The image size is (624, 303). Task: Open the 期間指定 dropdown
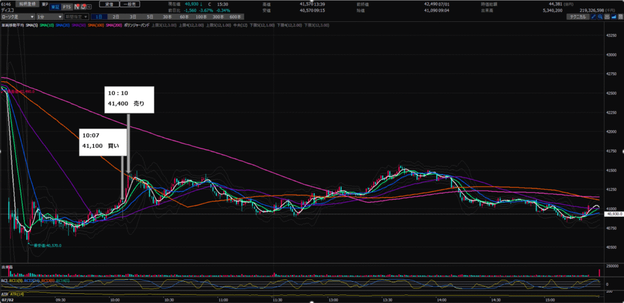(x=76, y=17)
